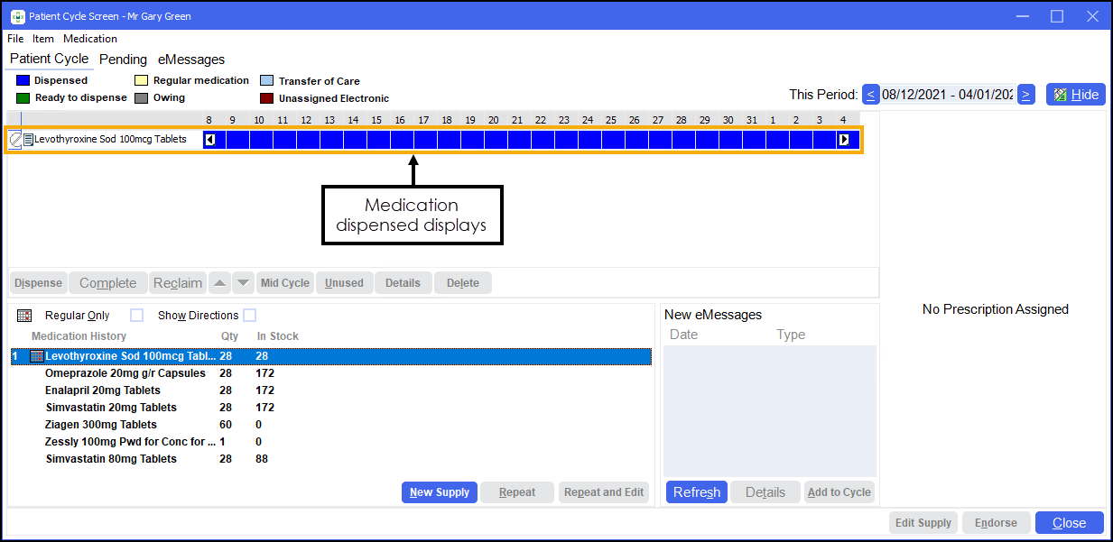This screenshot has width=1113, height=542.
Task: Click the document icon before Levothyroxine Sod 100mcg
Action: (x=28, y=140)
